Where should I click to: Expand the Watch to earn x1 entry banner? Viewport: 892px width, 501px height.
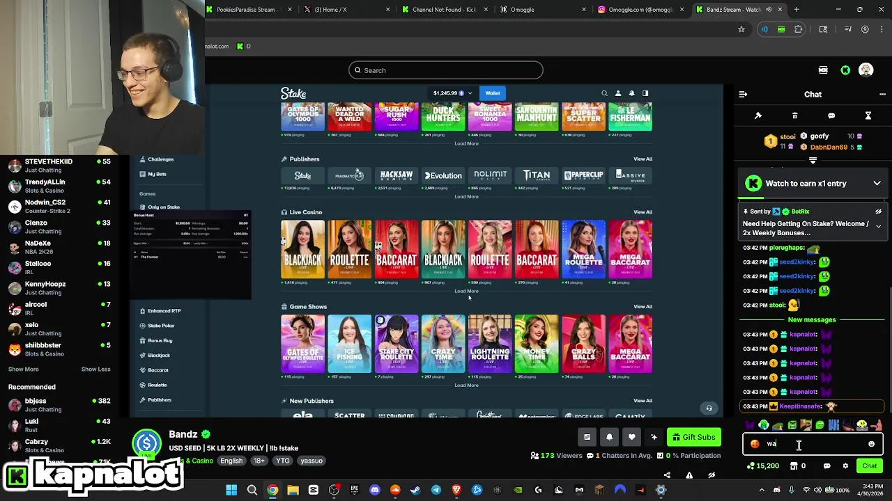pos(877,184)
